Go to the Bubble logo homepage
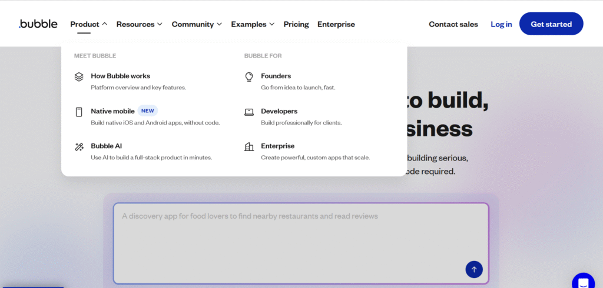The image size is (603, 288). click(x=38, y=24)
